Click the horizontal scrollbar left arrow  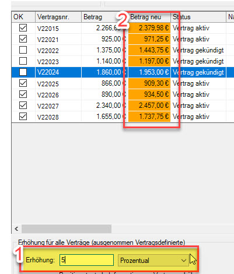[16, 229]
